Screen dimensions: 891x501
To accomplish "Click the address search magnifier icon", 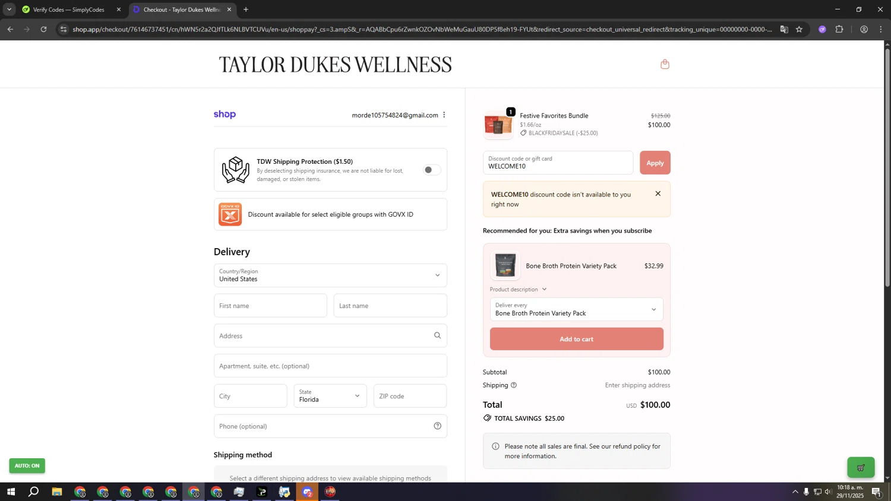I will click(437, 335).
